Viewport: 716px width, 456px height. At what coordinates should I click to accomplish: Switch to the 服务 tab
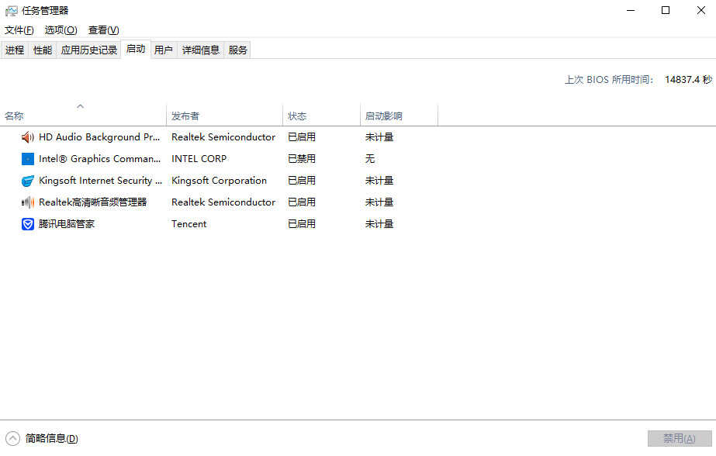pyautogui.click(x=238, y=50)
